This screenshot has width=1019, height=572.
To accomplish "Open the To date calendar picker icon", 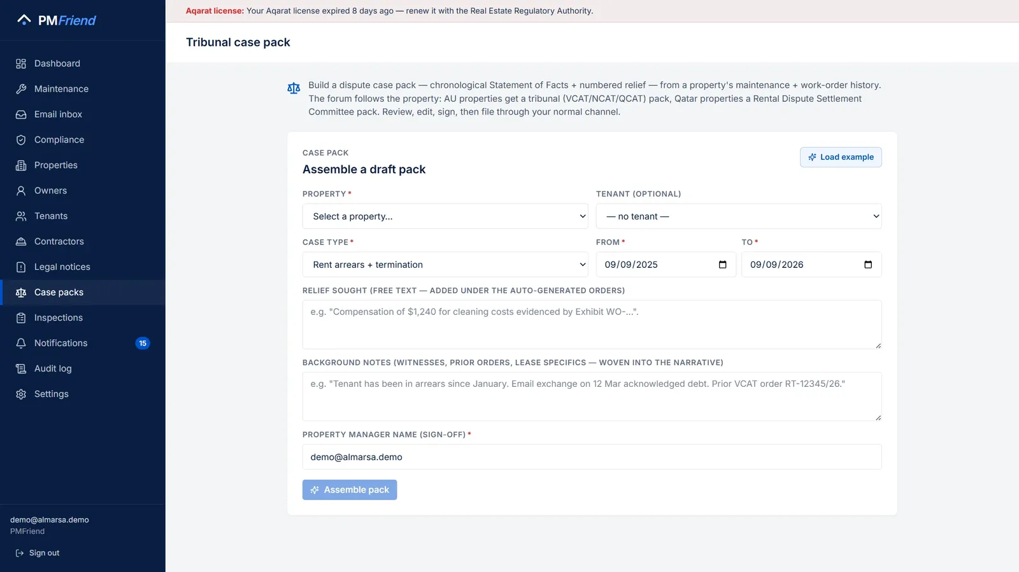I will [x=867, y=265].
